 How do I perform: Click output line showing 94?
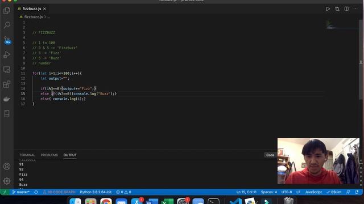(x=22, y=180)
